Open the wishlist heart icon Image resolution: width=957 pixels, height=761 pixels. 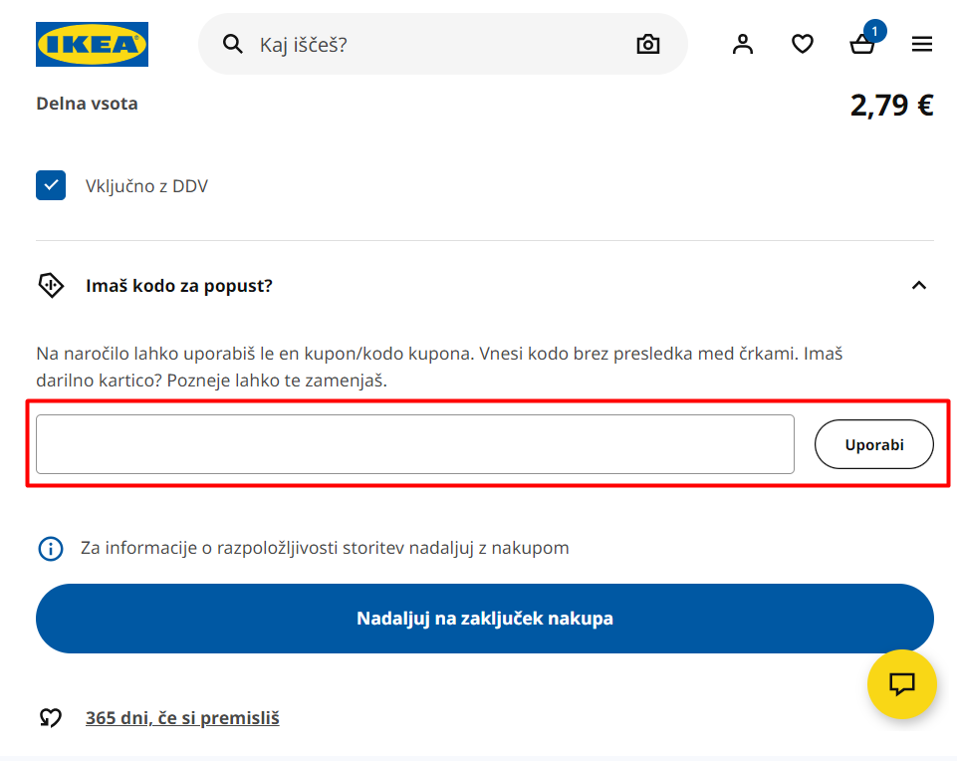tap(803, 44)
